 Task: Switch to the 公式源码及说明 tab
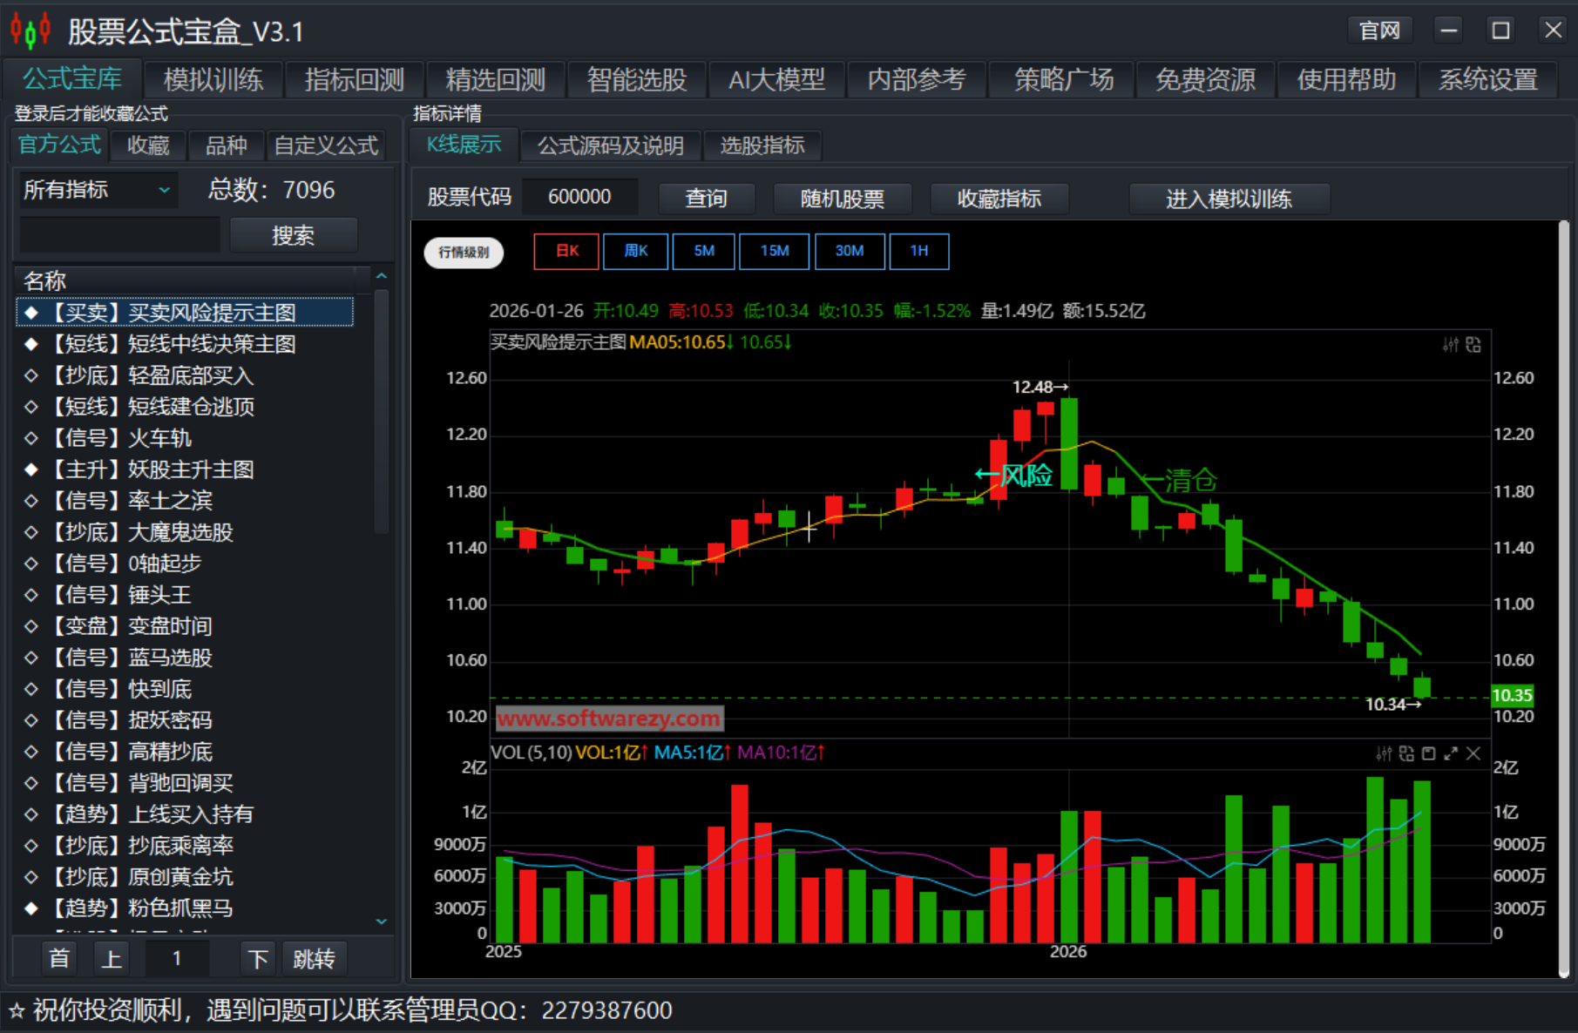click(610, 145)
